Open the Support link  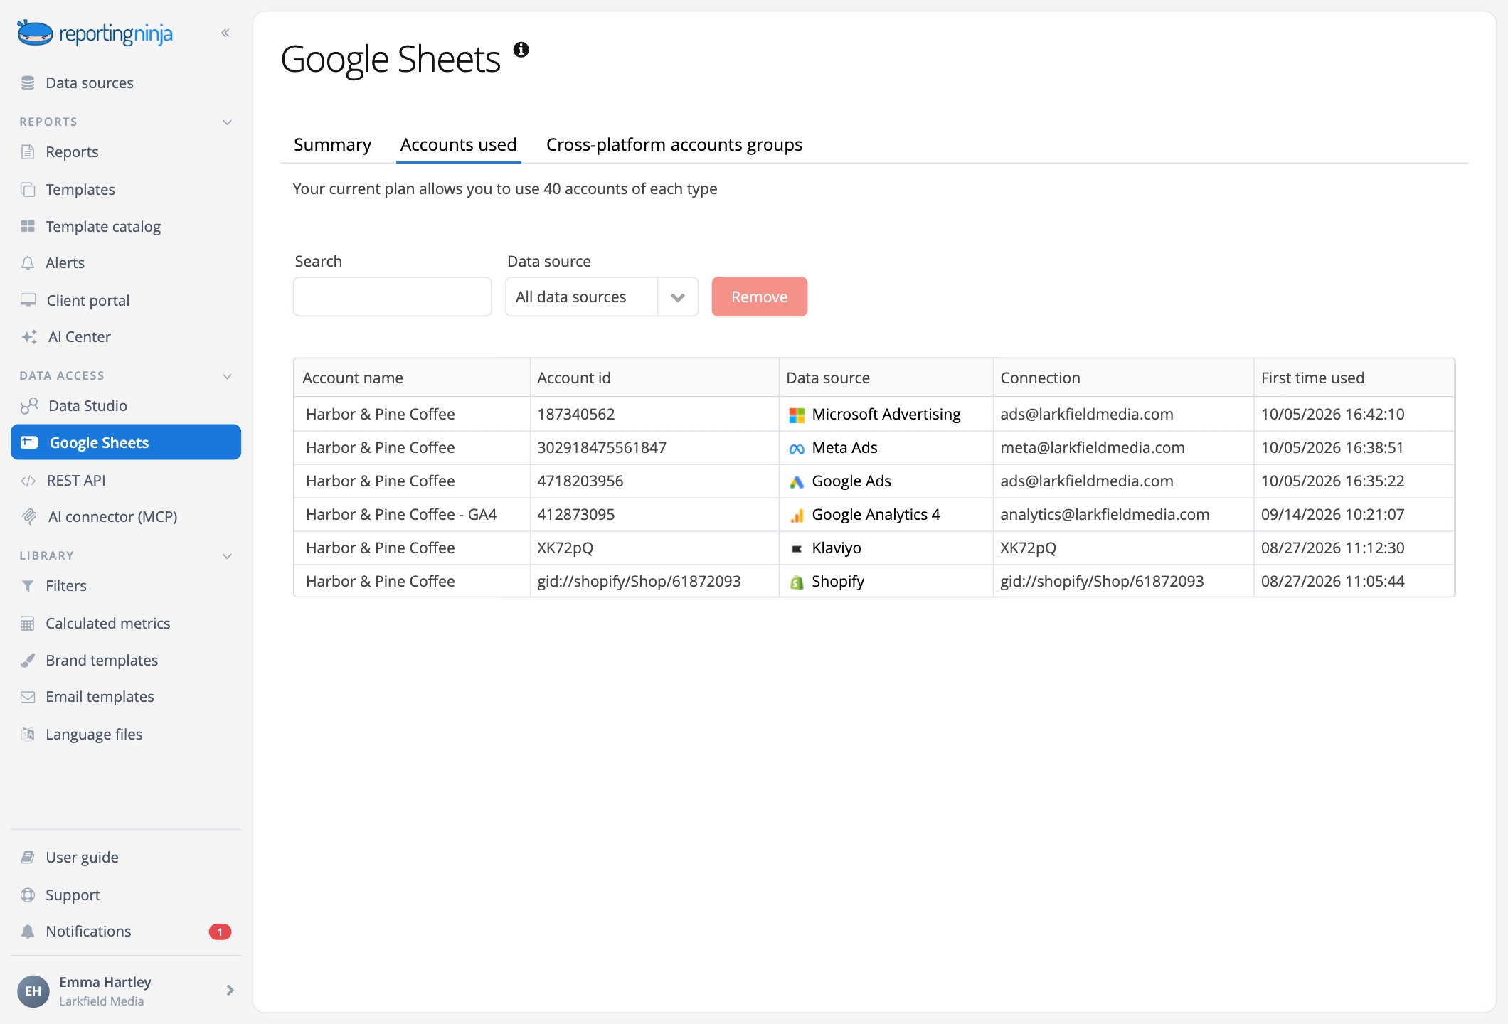point(73,895)
